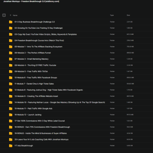Image resolution: width=153 pixels, height=153 pixels.
Task: Click Folder type cell in 16-Module 12 row
Action: (112, 115)
